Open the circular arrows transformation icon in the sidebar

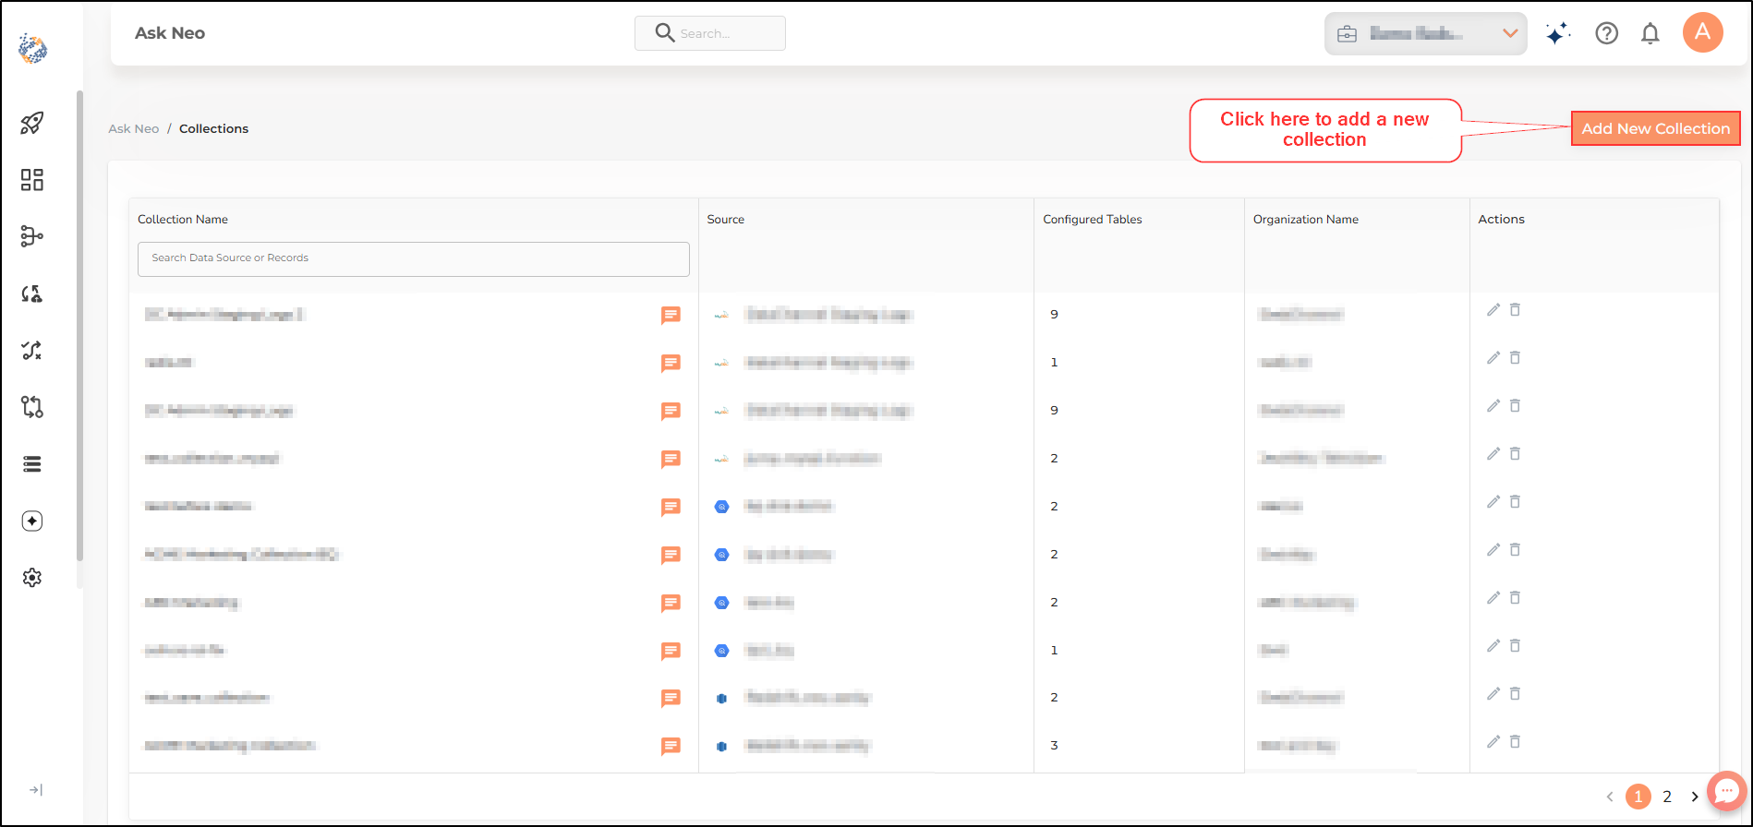[32, 294]
